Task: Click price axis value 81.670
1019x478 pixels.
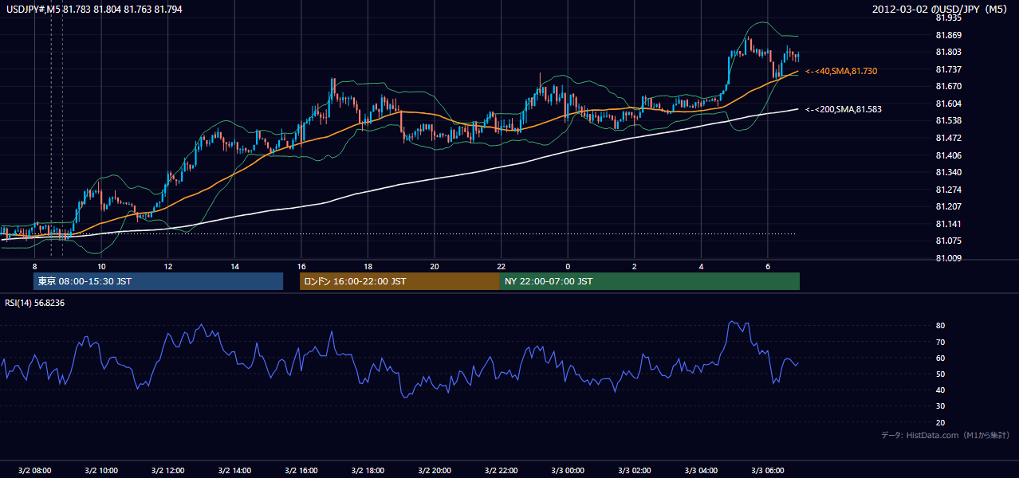Action: 948,87
